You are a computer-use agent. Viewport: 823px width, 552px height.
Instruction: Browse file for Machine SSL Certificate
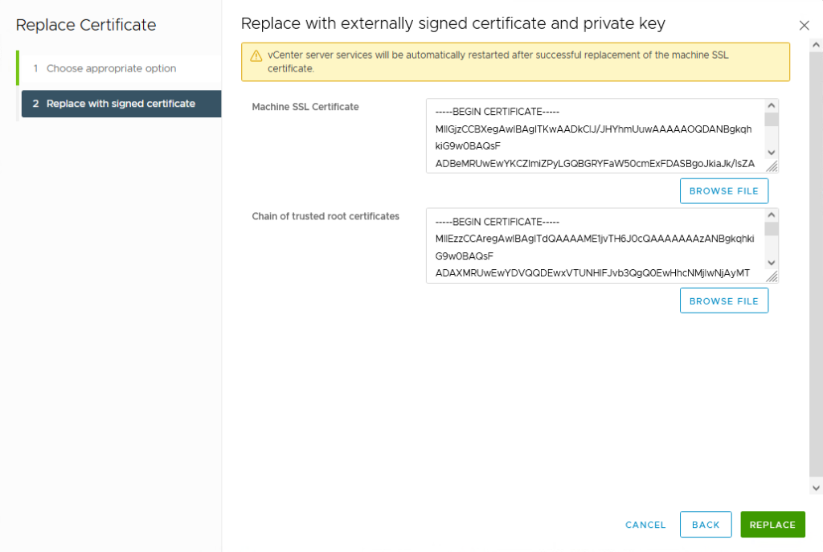coord(724,191)
